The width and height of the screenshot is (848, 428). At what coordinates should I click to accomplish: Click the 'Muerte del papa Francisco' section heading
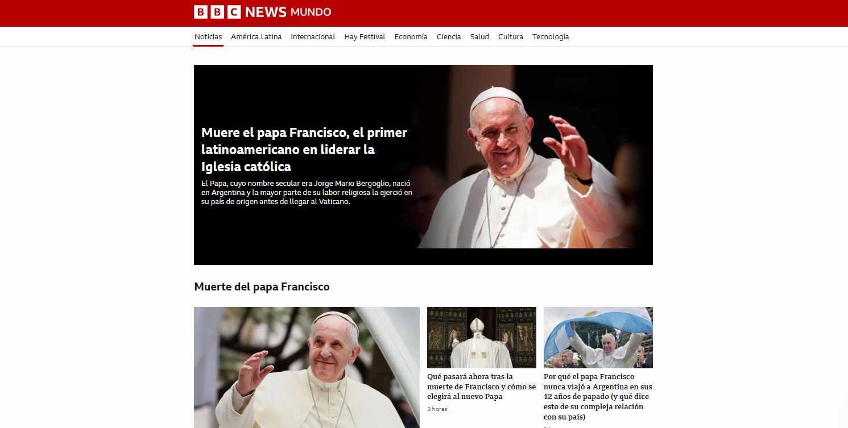pyautogui.click(x=262, y=286)
